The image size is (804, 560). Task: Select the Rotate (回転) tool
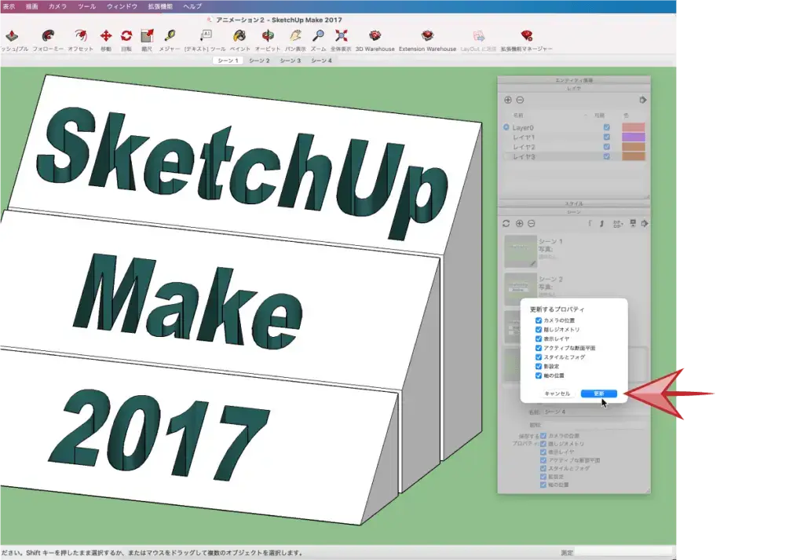click(126, 36)
